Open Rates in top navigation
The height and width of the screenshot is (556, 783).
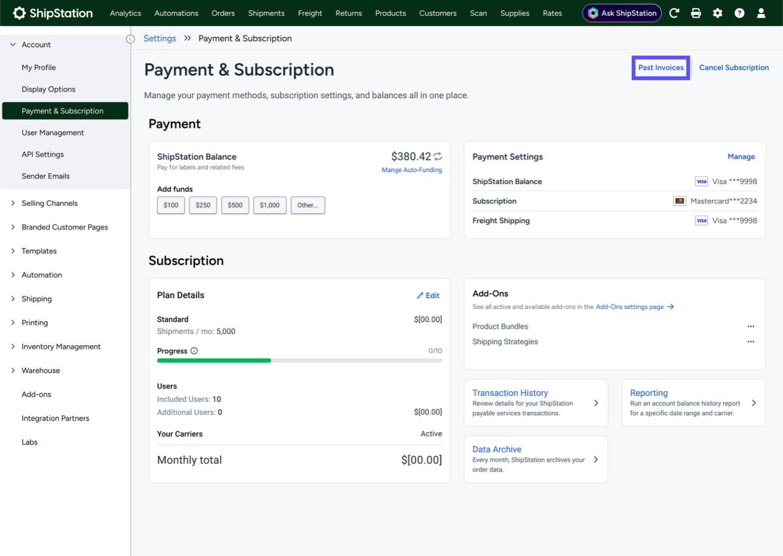(552, 13)
